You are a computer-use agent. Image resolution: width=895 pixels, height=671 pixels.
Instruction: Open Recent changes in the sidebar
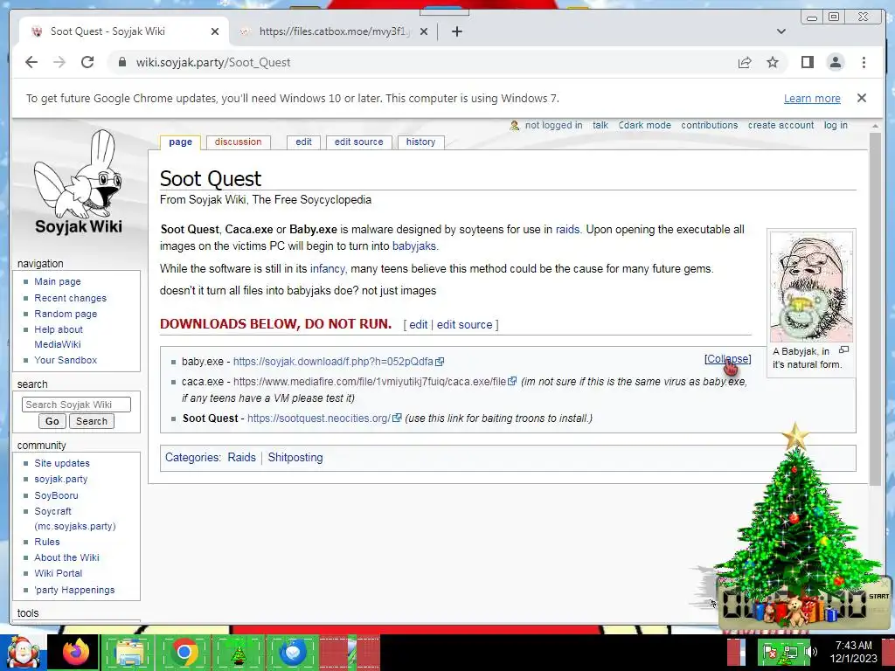pyautogui.click(x=70, y=298)
